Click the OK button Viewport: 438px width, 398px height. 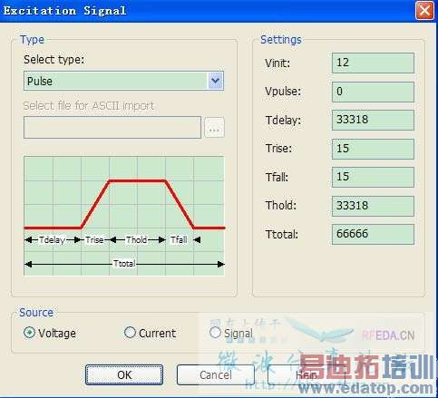coord(124,374)
